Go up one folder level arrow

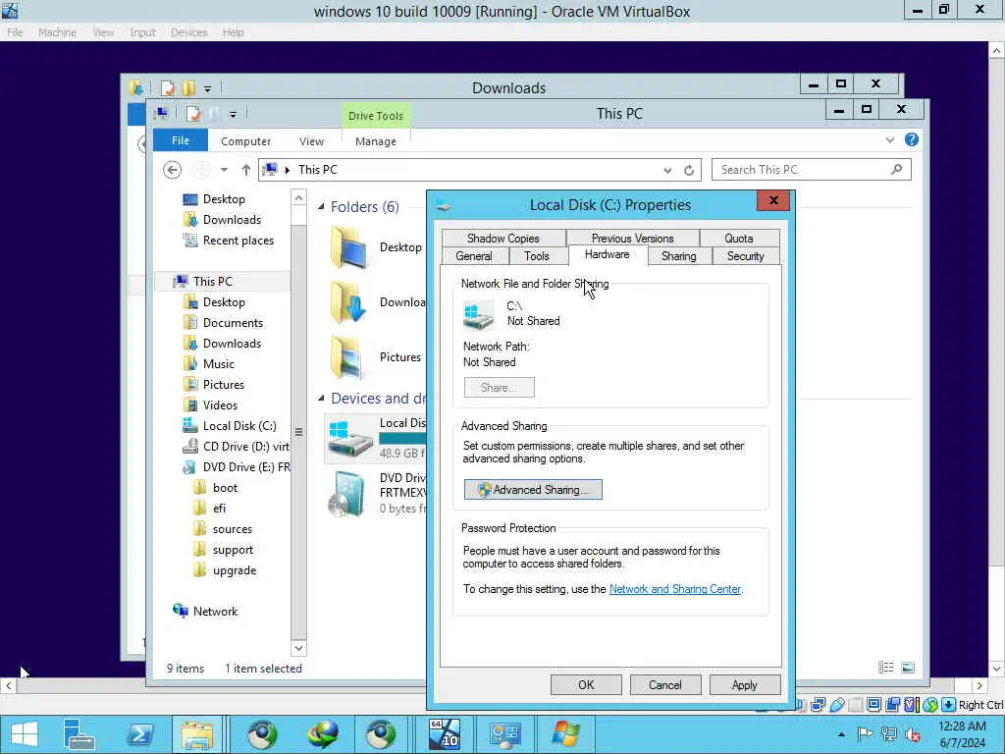click(x=245, y=170)
